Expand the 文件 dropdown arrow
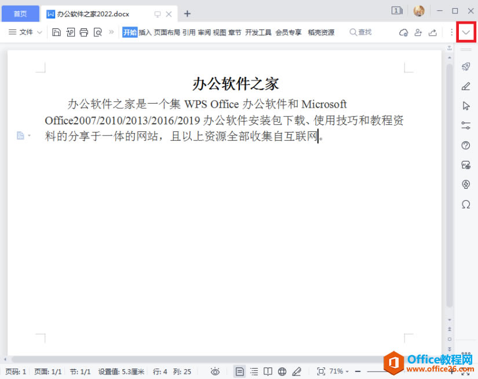 pos(39,32)
